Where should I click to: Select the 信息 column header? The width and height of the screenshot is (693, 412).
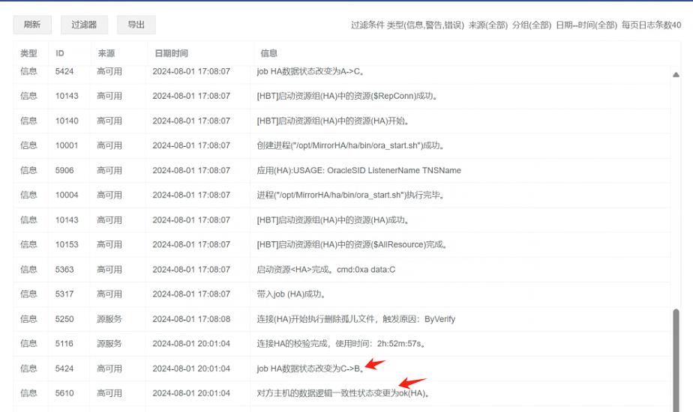click(268, 53)
